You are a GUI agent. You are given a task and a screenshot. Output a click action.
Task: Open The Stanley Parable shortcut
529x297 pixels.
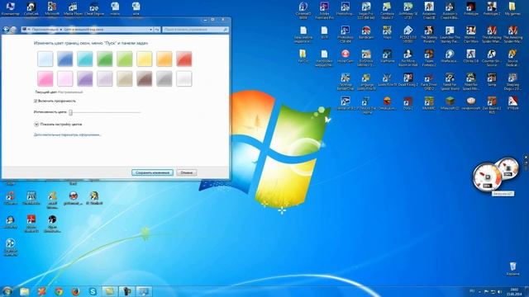coord(429,34)
